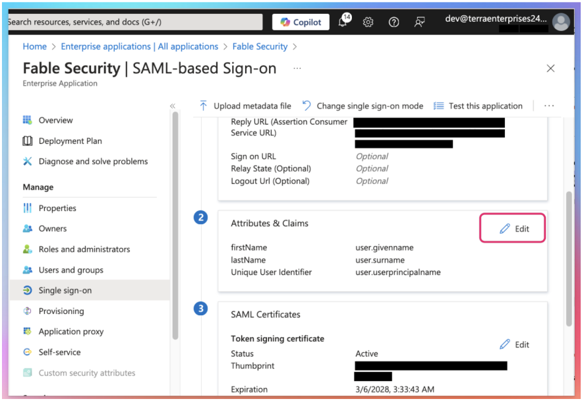Click the Active status value
Image resolution: width=584 pixels, height=401 pixels.
pos(366,354)
